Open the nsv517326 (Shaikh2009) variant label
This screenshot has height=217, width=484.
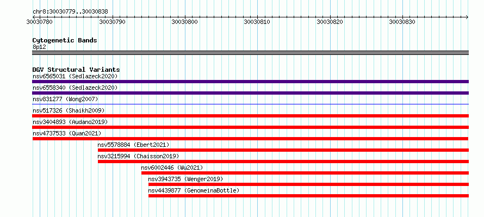69,110
